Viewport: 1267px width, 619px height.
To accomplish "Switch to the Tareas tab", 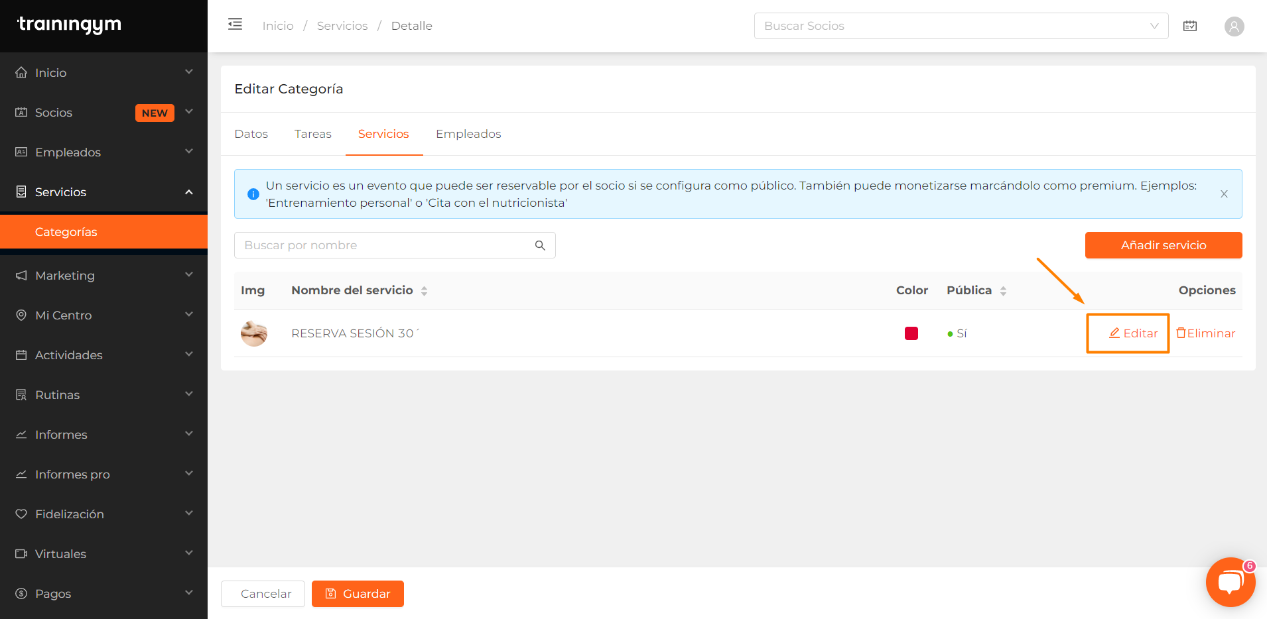I will click(x=313, y=134).
